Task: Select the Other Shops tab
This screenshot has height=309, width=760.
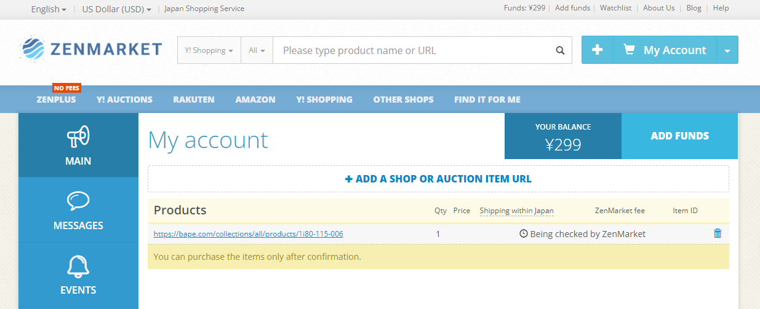Action: (x=403, y=100)
